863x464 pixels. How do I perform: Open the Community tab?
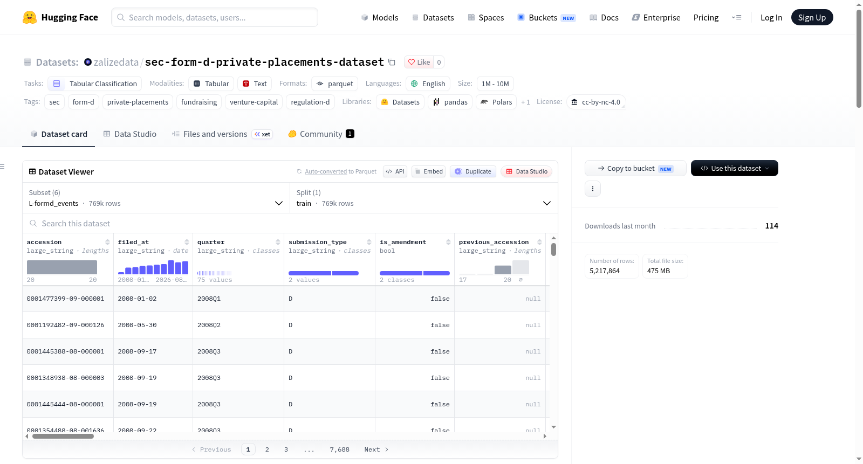(321, 134)
